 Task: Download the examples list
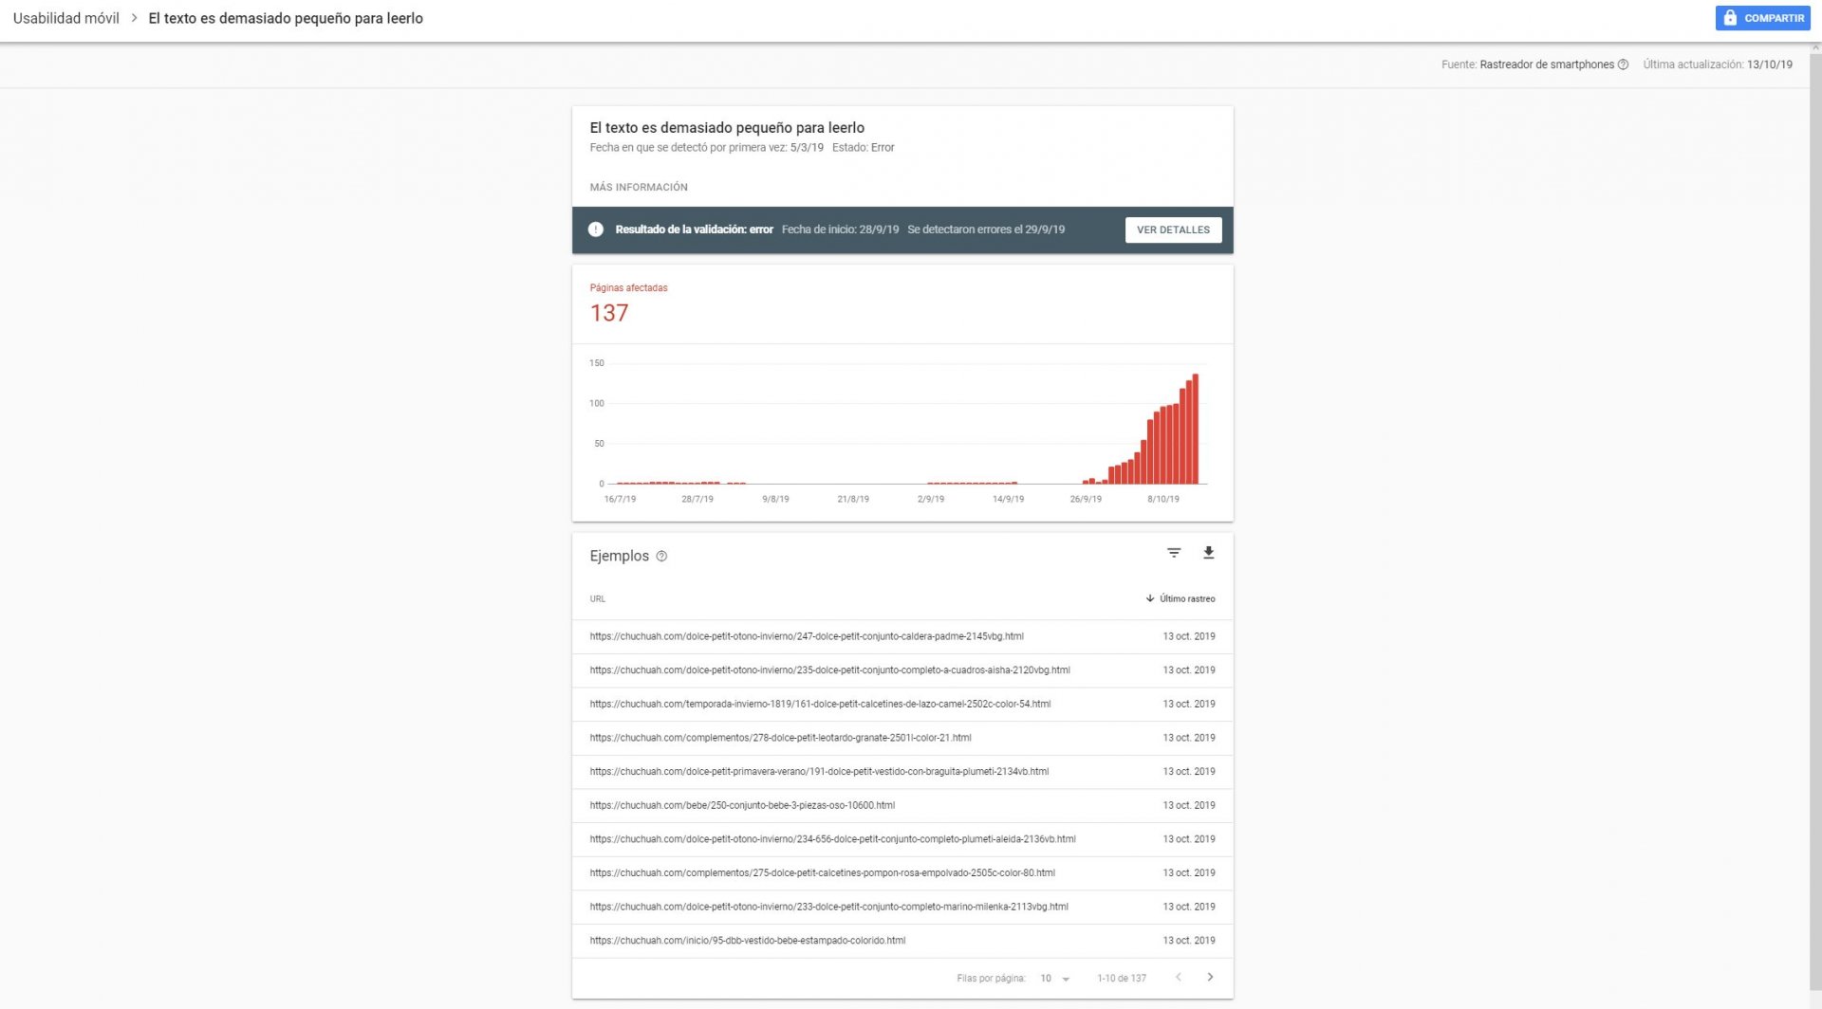click(1208, 553)
